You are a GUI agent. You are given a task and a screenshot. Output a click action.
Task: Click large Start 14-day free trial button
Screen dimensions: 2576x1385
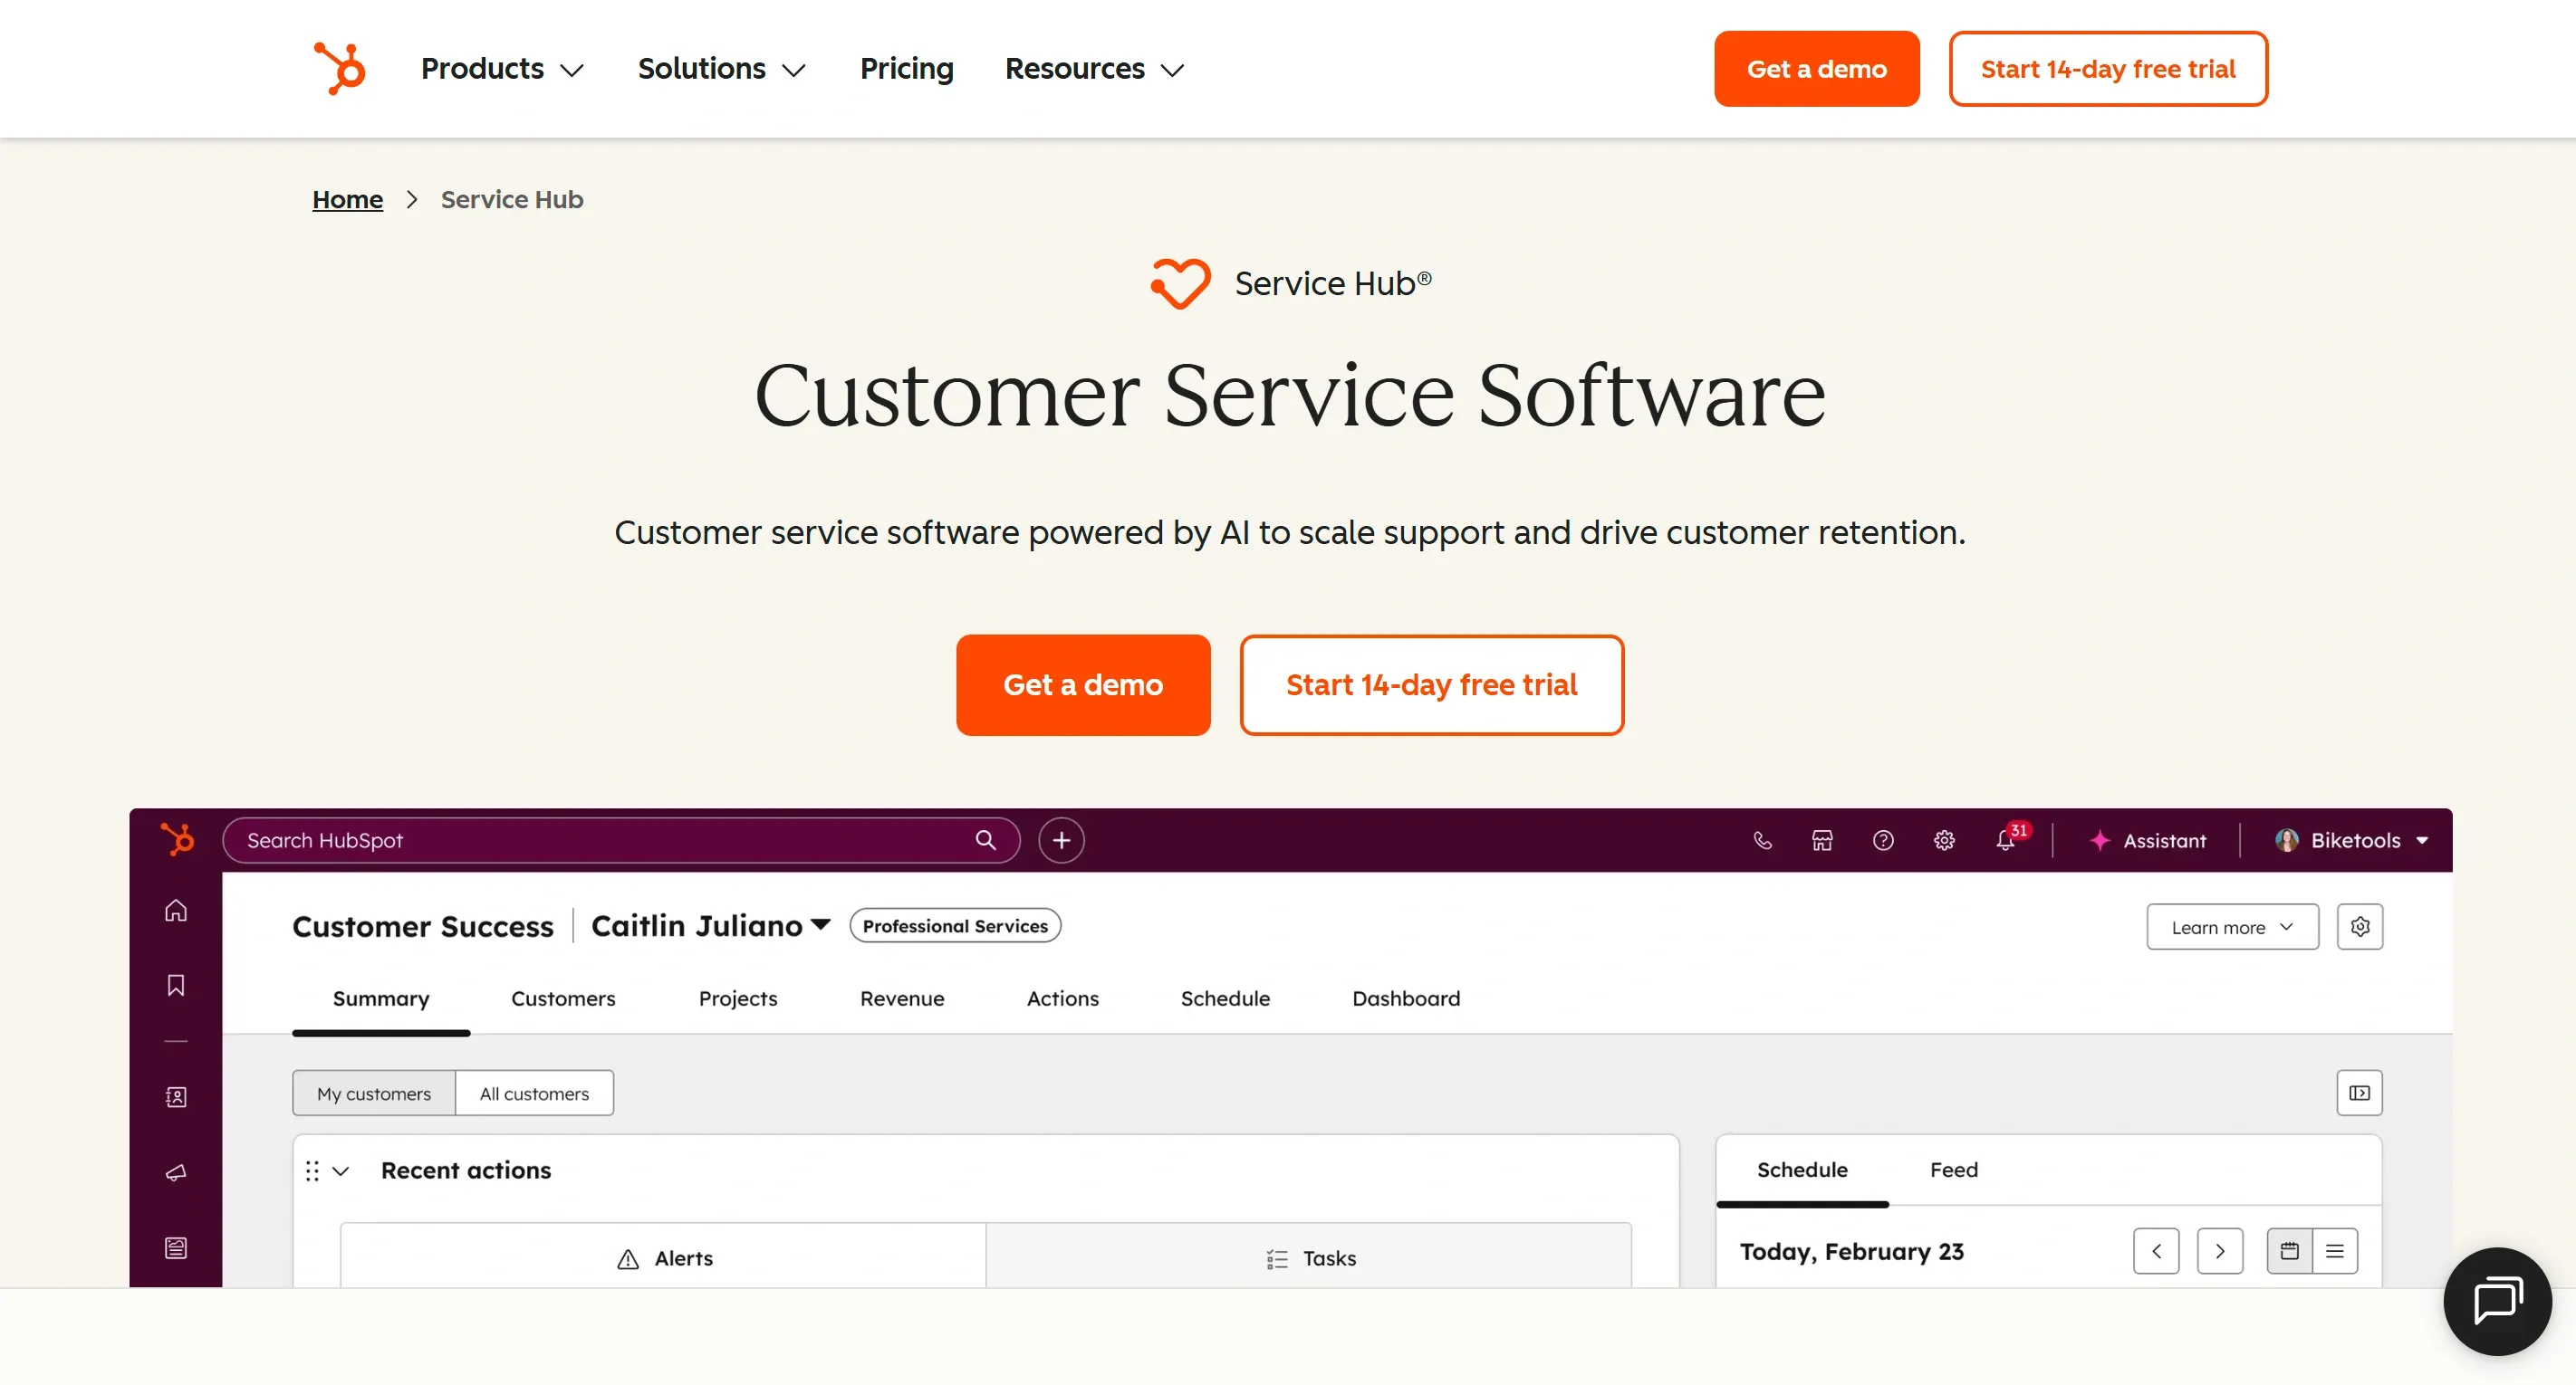pos(1432,684)
